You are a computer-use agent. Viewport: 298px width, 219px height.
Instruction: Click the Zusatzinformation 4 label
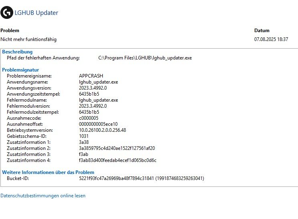(x=29, y=160)
